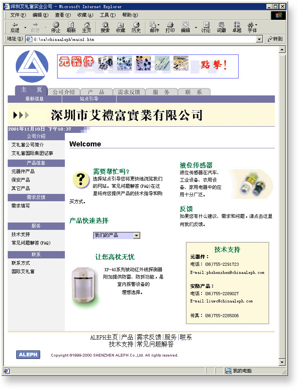Click the blue ALEPH footer badge
Screen dimensions: 300x389
point(28,355)
